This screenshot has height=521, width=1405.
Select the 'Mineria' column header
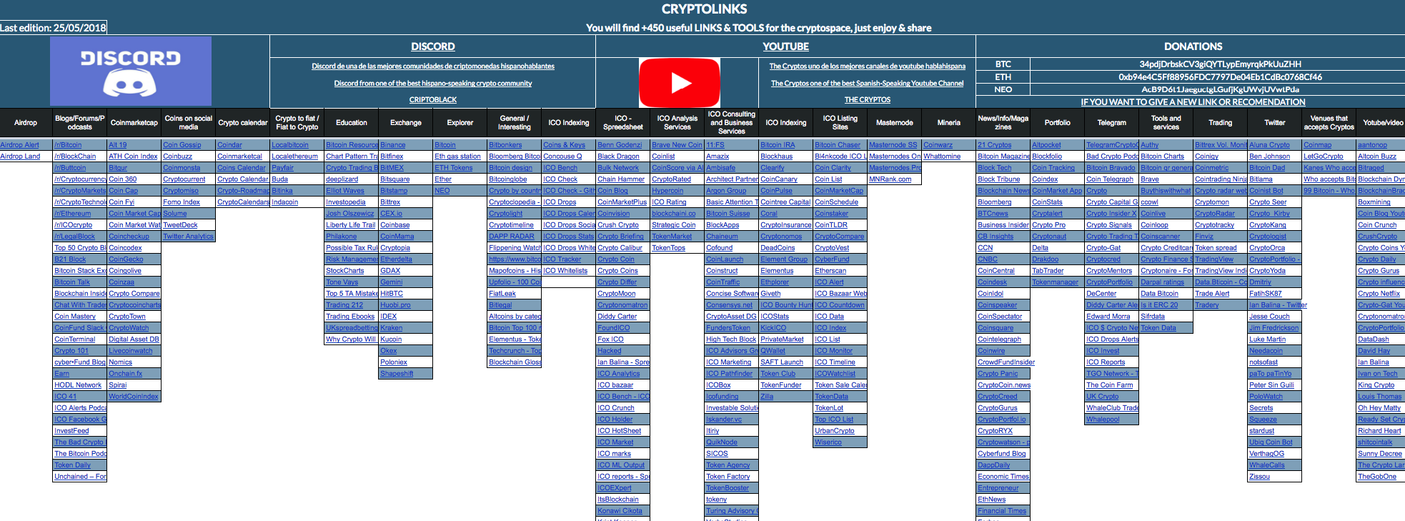pyautogui.click(x=949, y=123)
